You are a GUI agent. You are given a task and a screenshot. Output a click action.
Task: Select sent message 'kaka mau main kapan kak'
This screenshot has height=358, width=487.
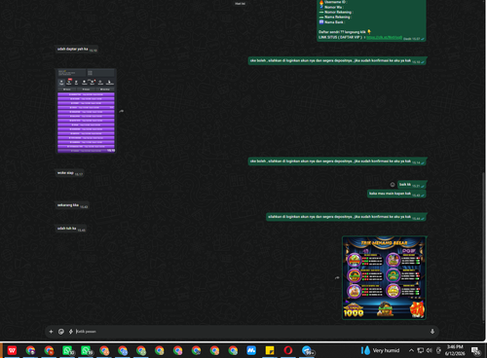point(396,194)
